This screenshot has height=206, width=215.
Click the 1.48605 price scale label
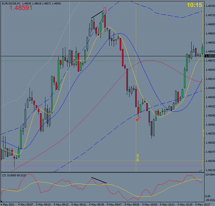click(x=210, y=51)
